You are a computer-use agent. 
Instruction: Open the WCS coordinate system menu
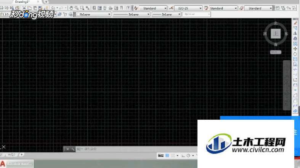click(x=276, y=52)
